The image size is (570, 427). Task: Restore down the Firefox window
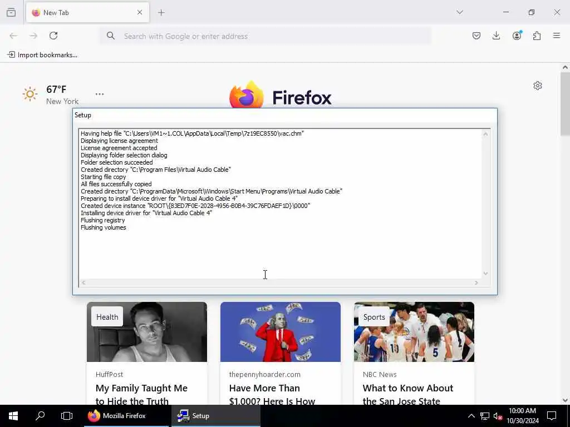[532, 12]
